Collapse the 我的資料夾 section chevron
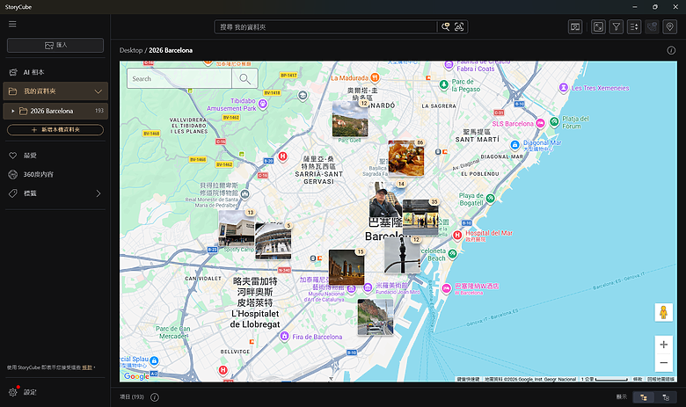 pos(98,91)
